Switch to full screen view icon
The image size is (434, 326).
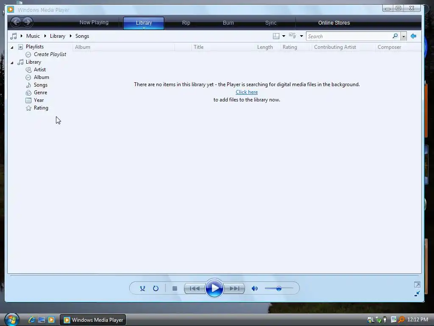(417, 285)
